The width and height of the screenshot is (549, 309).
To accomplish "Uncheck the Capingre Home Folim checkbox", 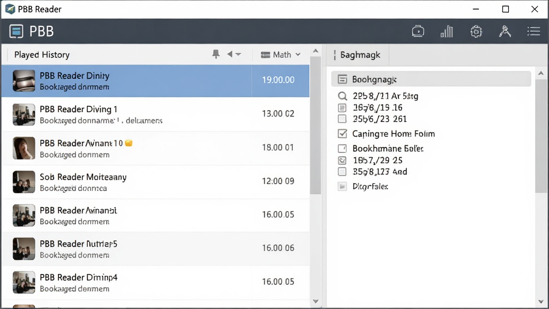I will (342, 134).
